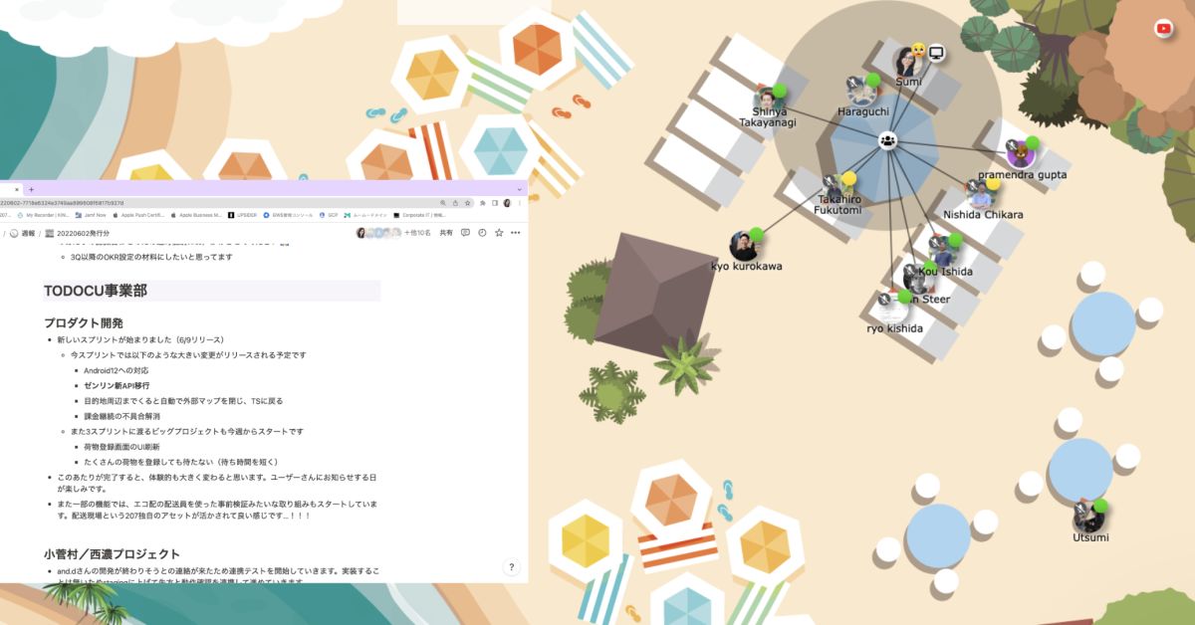Click the +他10名 viewers label
This screenshot has width=1195, height=625.
tap(417, 233)
